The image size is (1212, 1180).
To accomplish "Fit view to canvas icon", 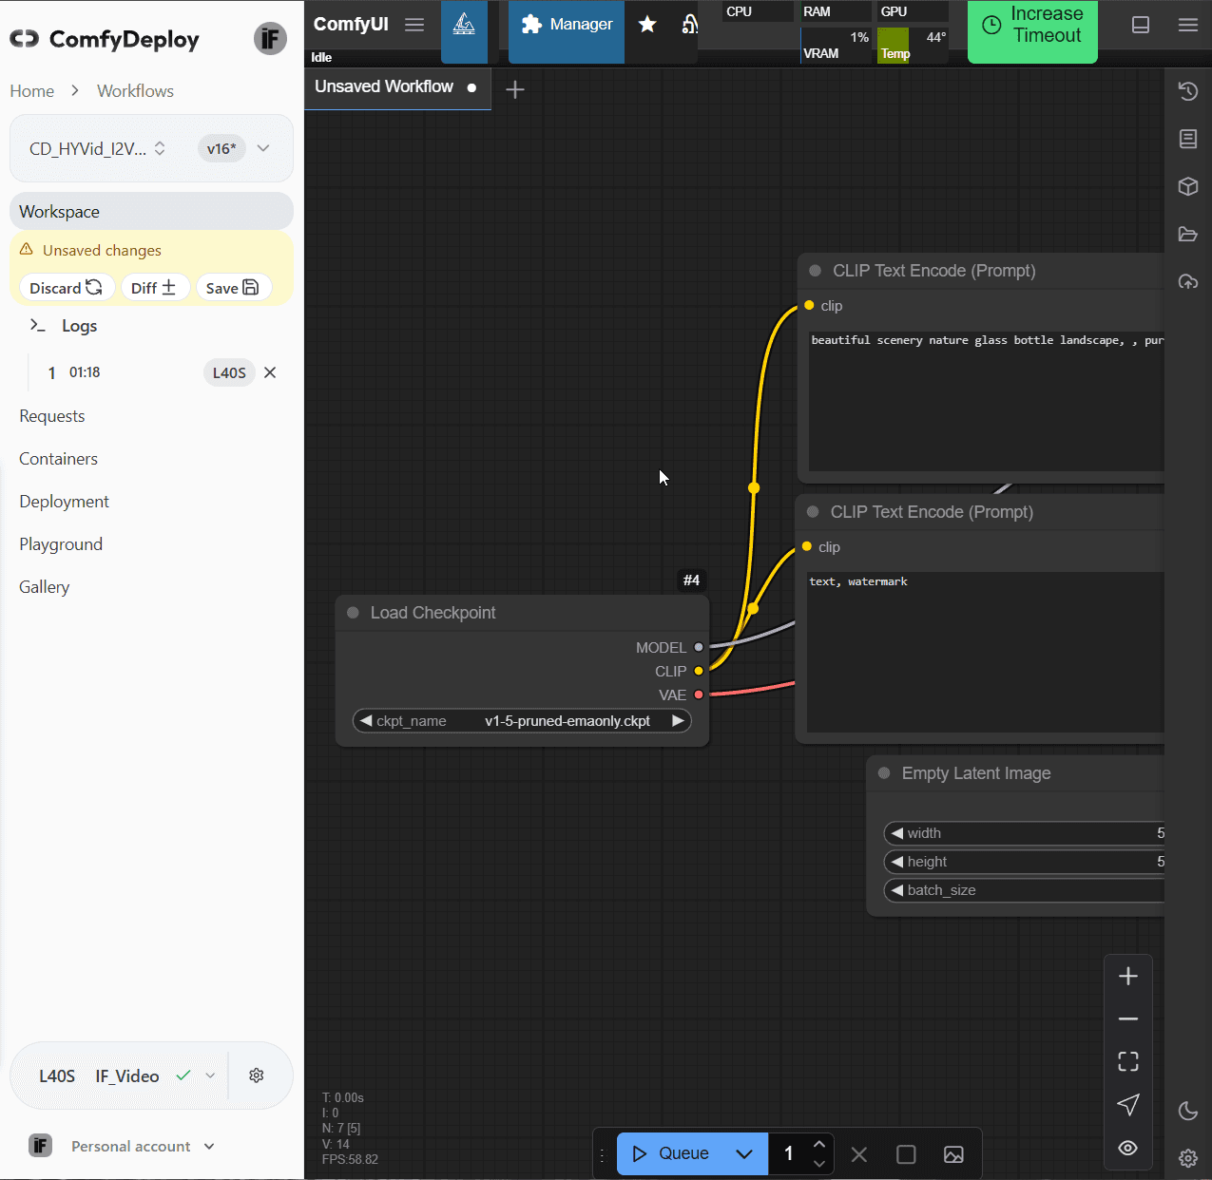I will point(1128,1061).
